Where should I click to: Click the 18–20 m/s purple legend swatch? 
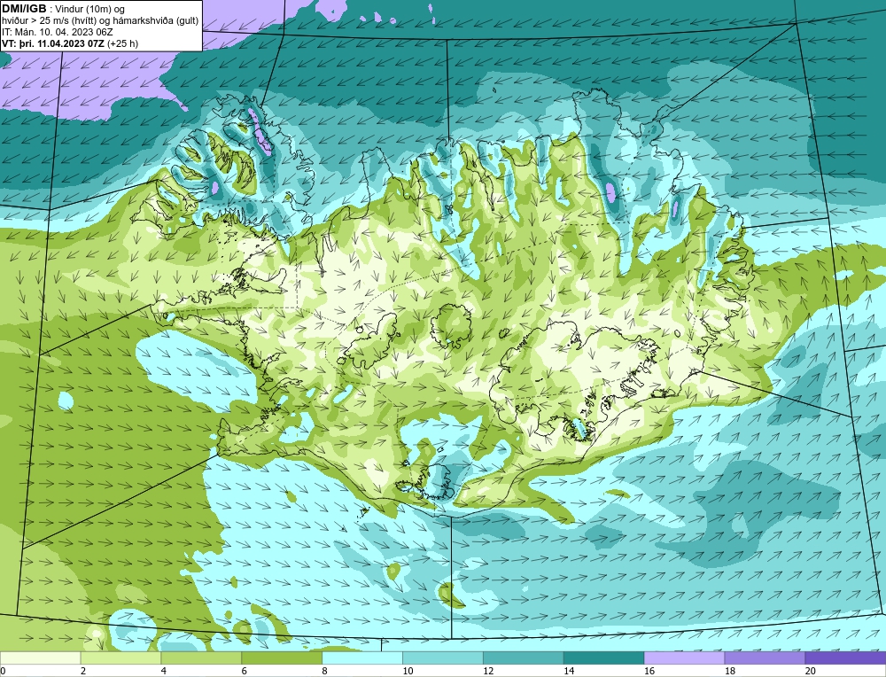tap(766, 658)
